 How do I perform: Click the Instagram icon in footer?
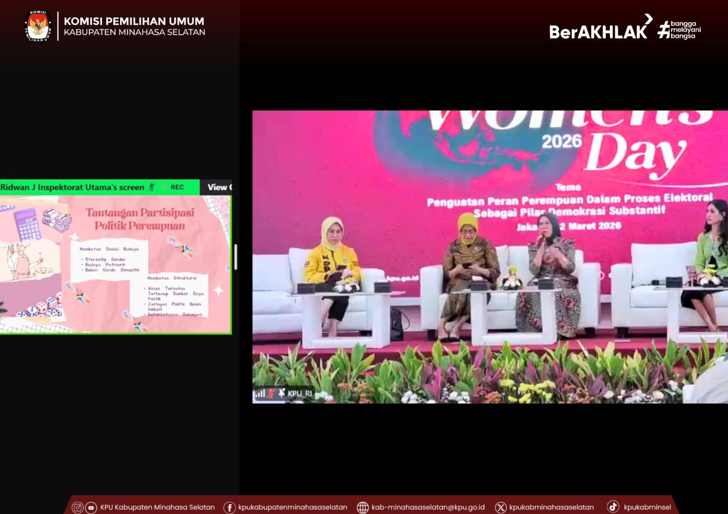pyautogui.click(x=78, y=507)
